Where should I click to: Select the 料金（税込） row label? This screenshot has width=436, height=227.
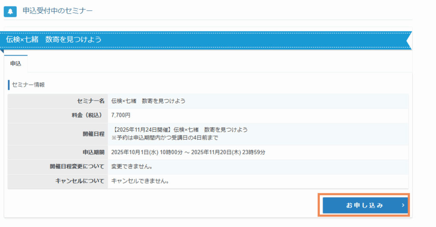coord(87,116)
